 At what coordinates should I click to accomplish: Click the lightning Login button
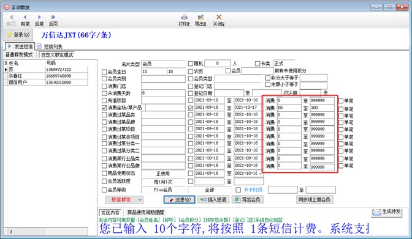tap(18, 35)
